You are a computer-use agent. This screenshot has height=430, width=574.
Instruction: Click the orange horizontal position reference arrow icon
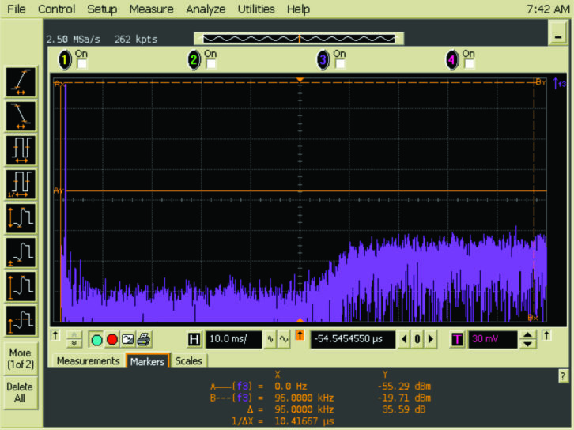[x=300, y=335]
